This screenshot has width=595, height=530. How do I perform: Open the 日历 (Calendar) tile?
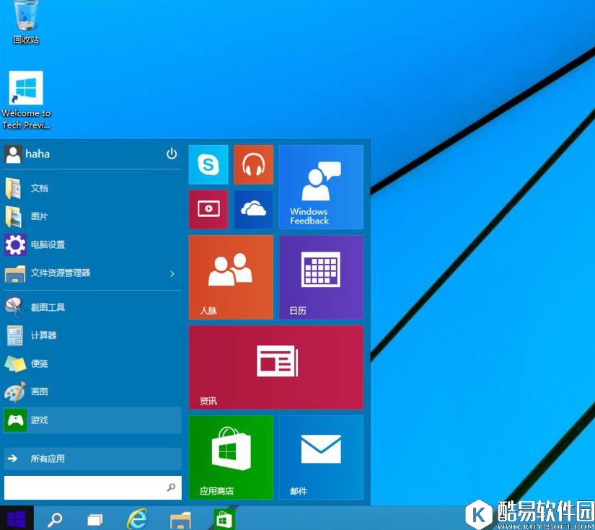(x=320, y=276)
